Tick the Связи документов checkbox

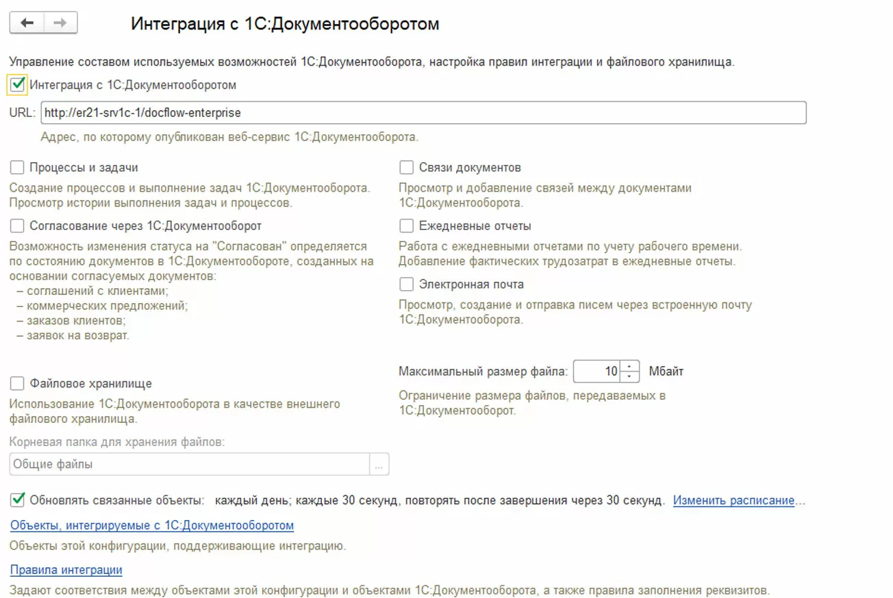coord(407,168)
